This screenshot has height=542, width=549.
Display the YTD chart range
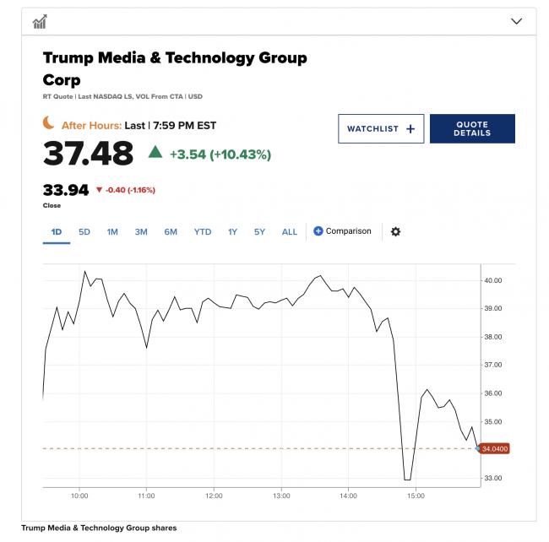203,231
